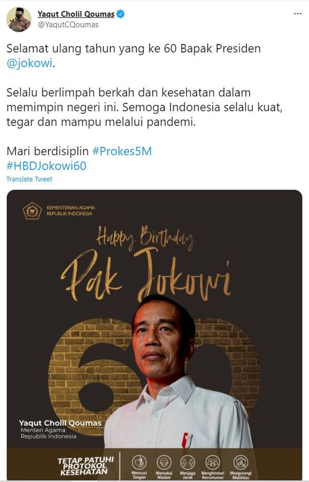The height and width of the screenshot is (482, 309).
Task: Open the @jokowi mention
Action: 30,63
